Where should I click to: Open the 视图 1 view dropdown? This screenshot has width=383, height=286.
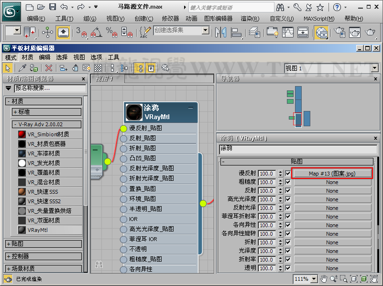click(x=374, y=68)
